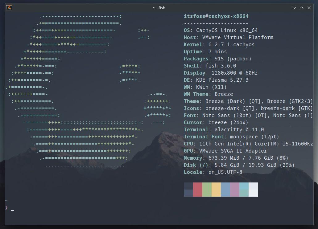The width and height of the screenshot is (318, 229).
Task: Click the Alacritty icon in the title bar
Action: pos(9,8)
